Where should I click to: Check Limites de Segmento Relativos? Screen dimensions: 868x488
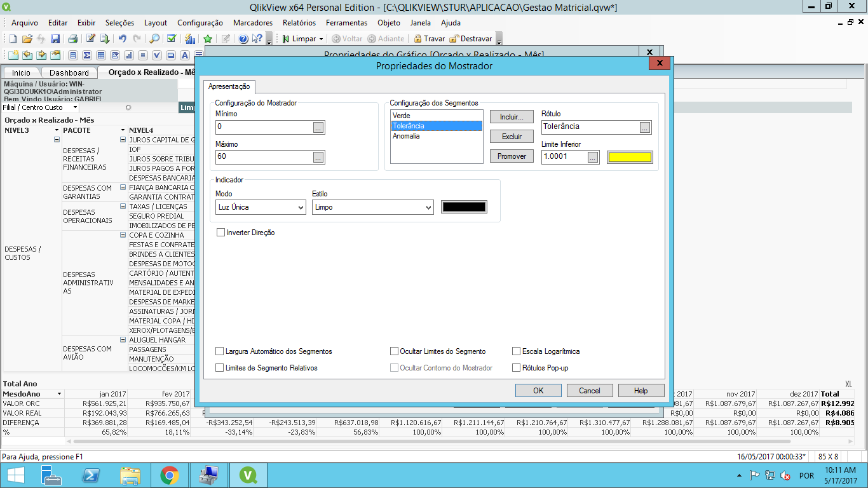tap(220, 367)
